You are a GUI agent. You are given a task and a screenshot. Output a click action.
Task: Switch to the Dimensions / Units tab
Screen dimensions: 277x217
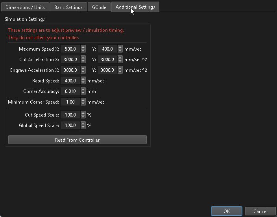pyautogui.click(x=25, y=7)
